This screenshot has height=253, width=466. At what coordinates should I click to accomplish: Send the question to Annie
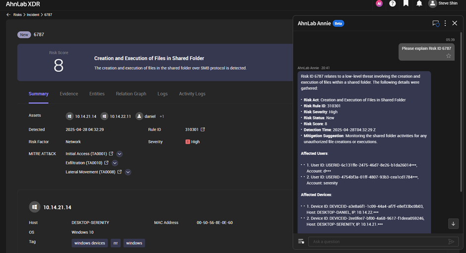451,242
